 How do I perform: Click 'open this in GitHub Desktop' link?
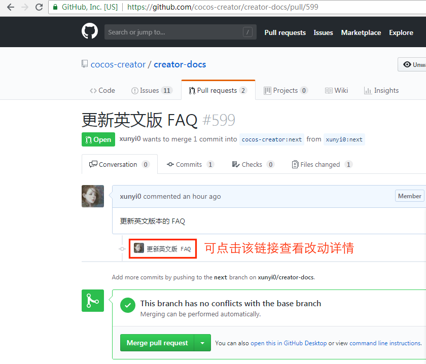pyautogui.click(x=289, y=343)
